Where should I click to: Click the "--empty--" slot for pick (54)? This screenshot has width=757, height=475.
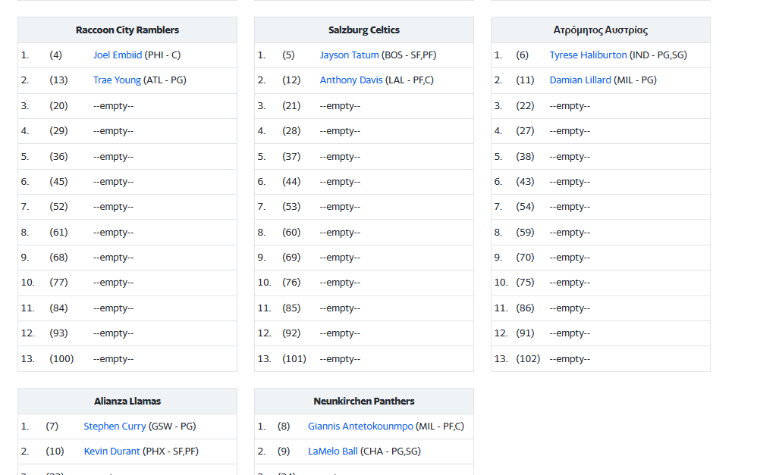(570, 207)
